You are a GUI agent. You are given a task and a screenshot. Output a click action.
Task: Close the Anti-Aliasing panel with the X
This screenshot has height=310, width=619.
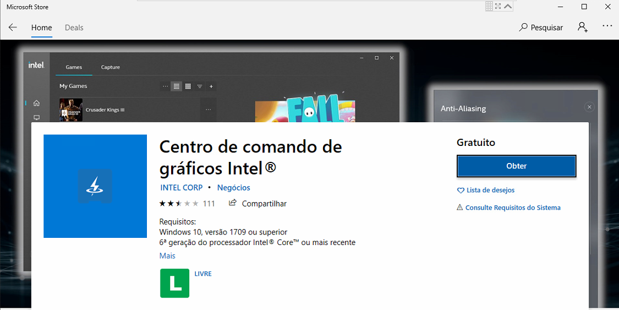point(589,107)
